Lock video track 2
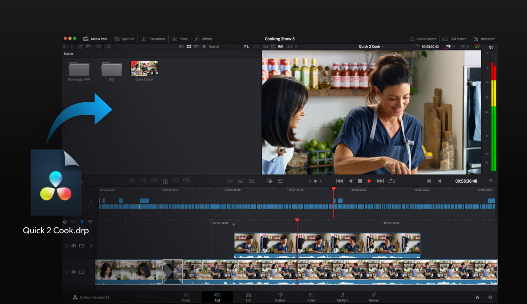Image resolution: width=527 pixels, height=304 pixels. pos(66,246)
